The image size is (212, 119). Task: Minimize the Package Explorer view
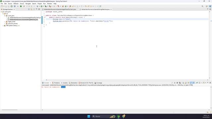point(36,9)
